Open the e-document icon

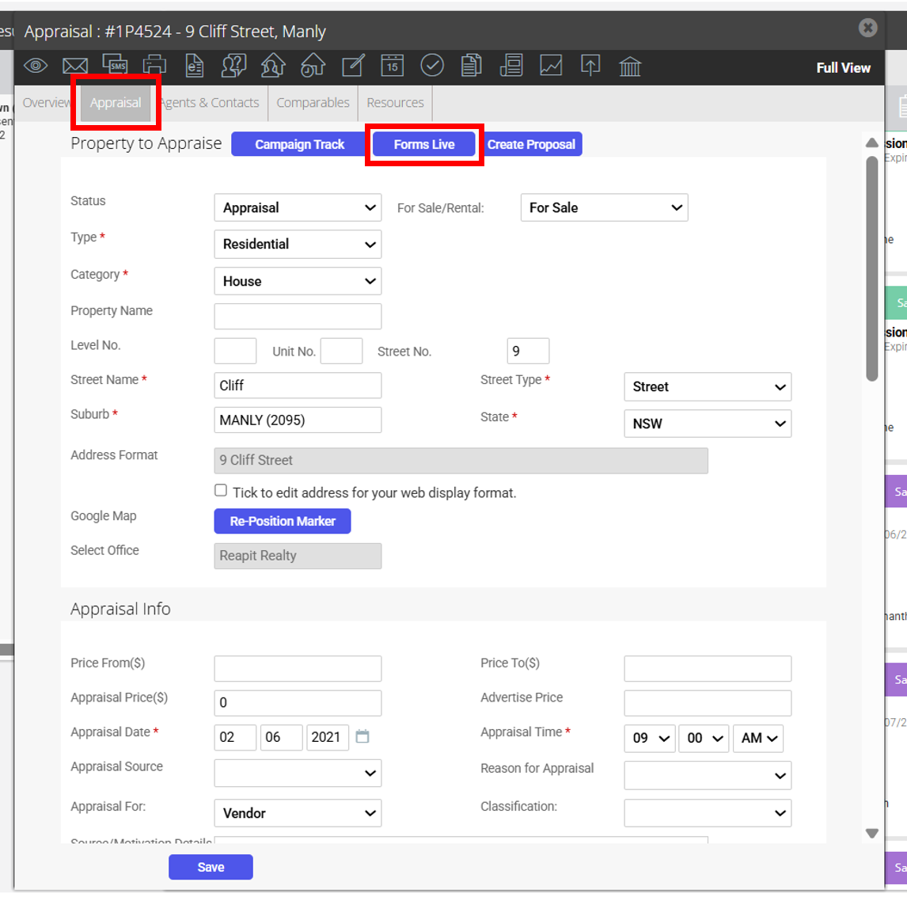pos(195,66)
